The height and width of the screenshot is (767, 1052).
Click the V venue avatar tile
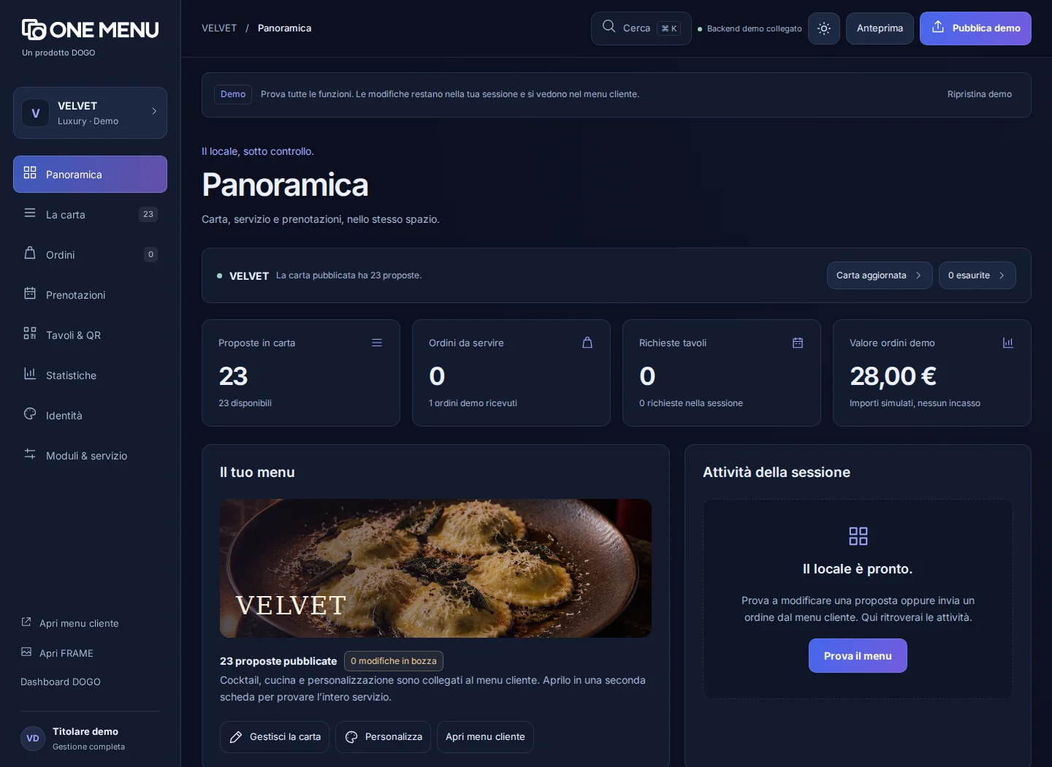pyautogui.click(x=35, y=113)
